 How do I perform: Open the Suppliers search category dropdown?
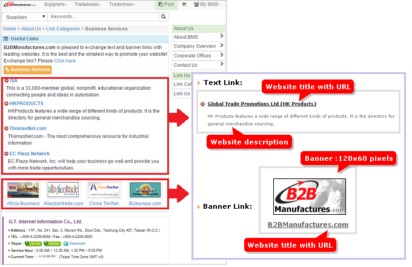(x=24, y=17)
